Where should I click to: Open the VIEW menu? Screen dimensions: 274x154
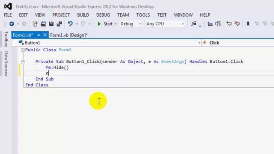40,15
